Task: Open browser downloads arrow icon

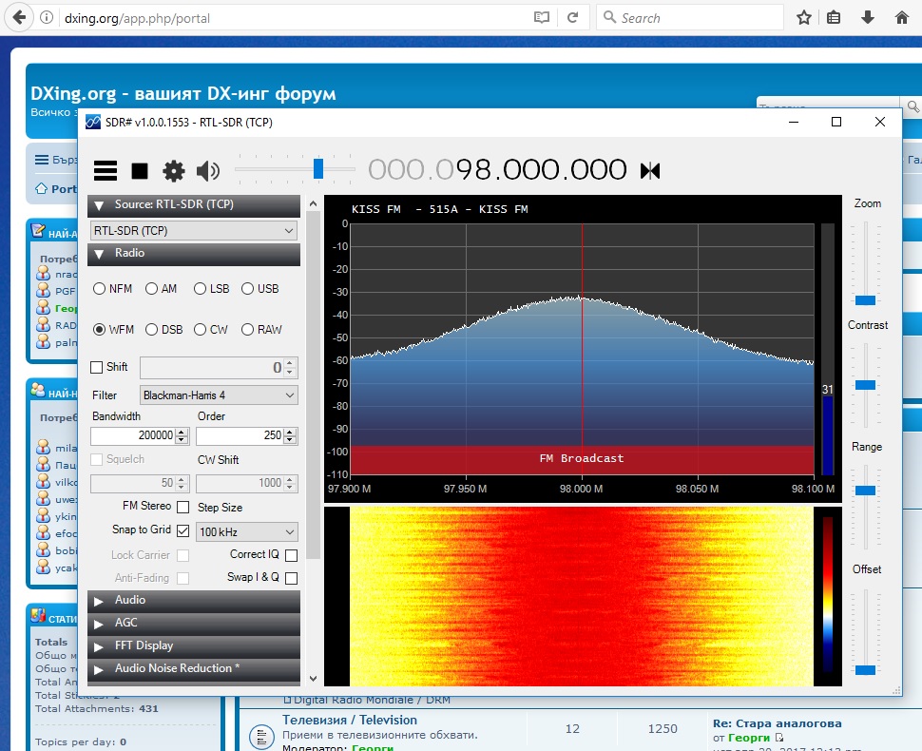Action: pos(867,18)
